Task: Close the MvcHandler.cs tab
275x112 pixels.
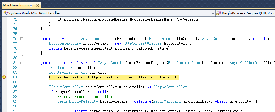Action: click(37, 5)
